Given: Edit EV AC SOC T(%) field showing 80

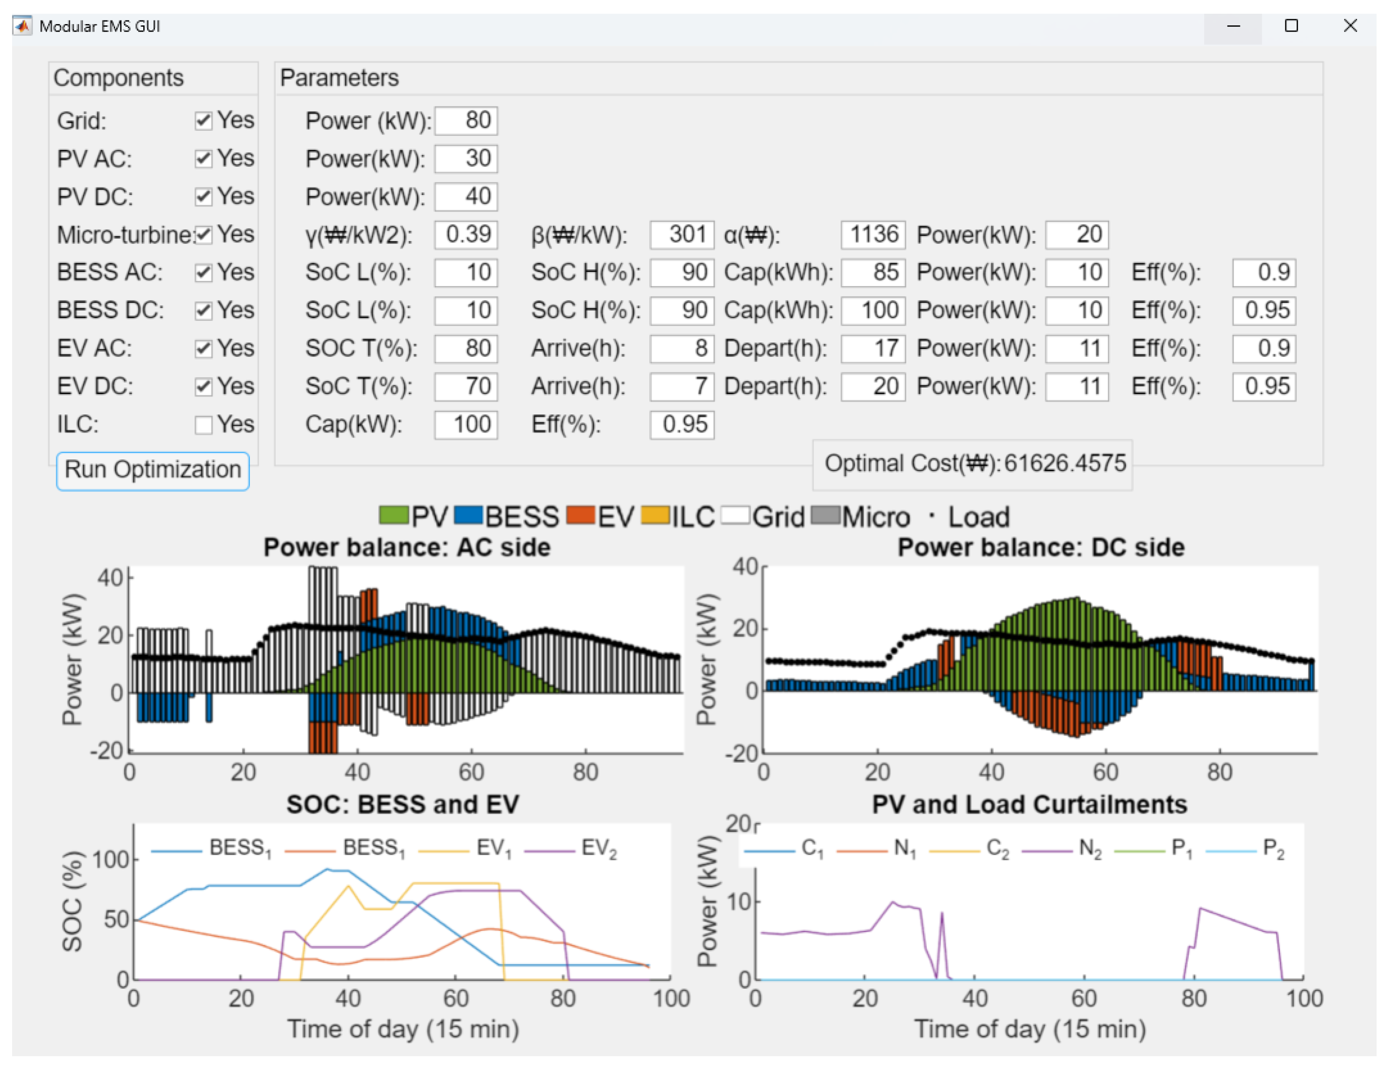Looking at the screenshot, I should click(x=466, y=349).
